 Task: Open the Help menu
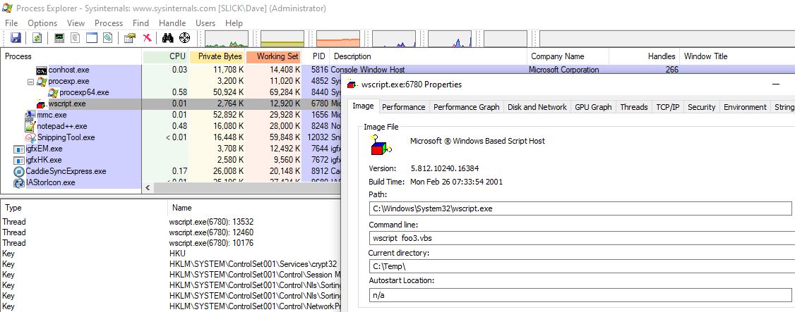point(234,23)
